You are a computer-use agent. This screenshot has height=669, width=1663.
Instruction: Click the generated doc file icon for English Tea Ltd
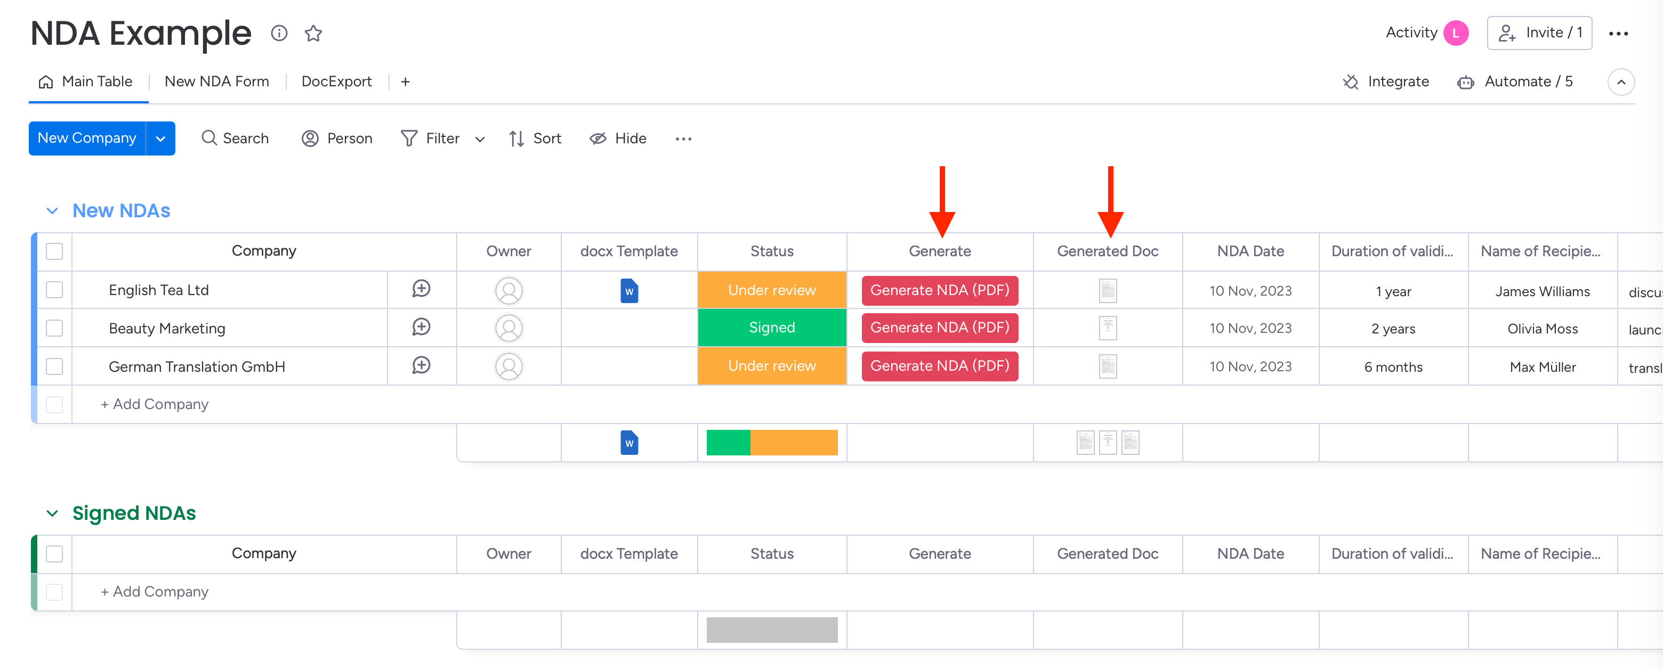(x=1108, y=289)
